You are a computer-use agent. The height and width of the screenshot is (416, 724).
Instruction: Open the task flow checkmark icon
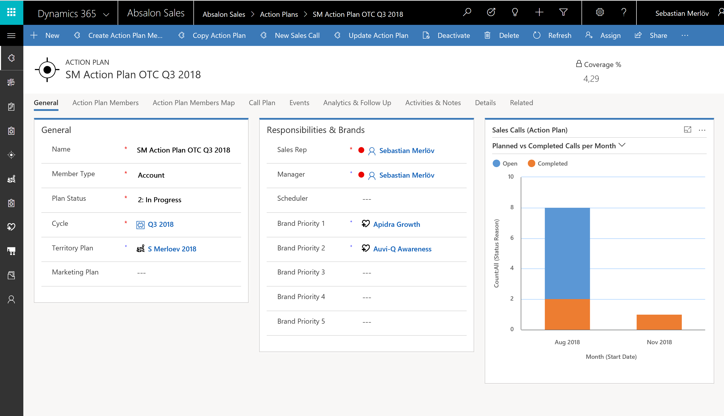tap(491, 12)
